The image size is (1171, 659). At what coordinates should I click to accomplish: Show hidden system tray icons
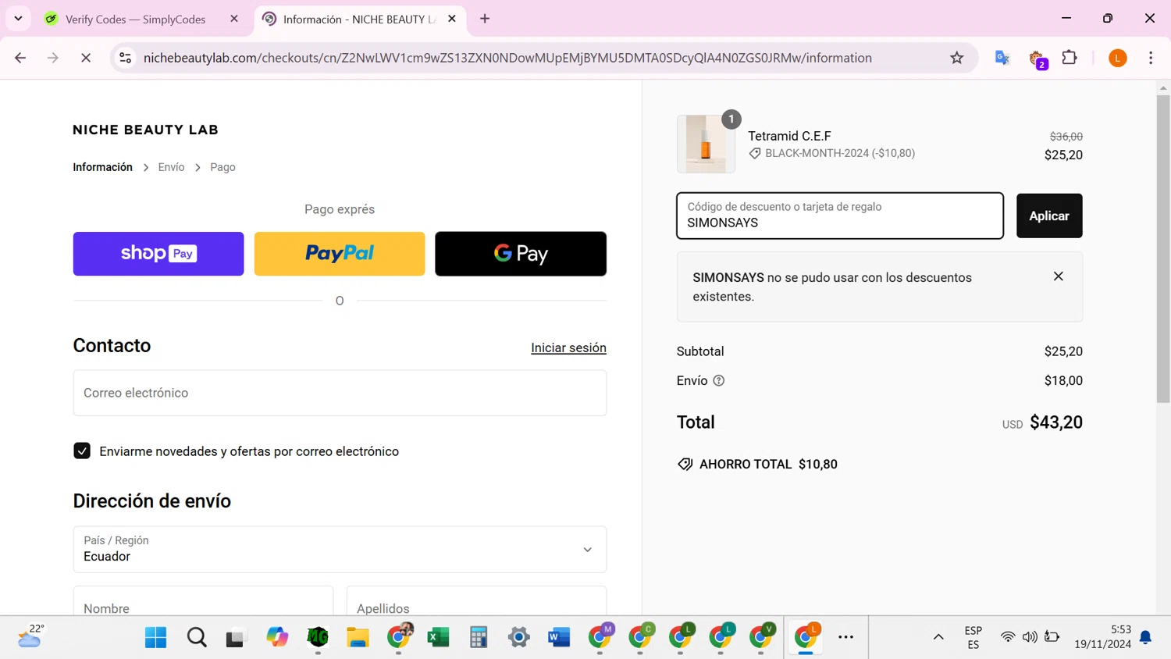[938, 638]
